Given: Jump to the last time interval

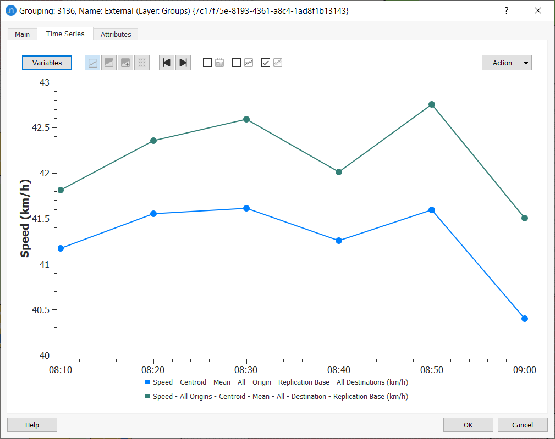Looking at the screenshot, I should tap(183, 63).
